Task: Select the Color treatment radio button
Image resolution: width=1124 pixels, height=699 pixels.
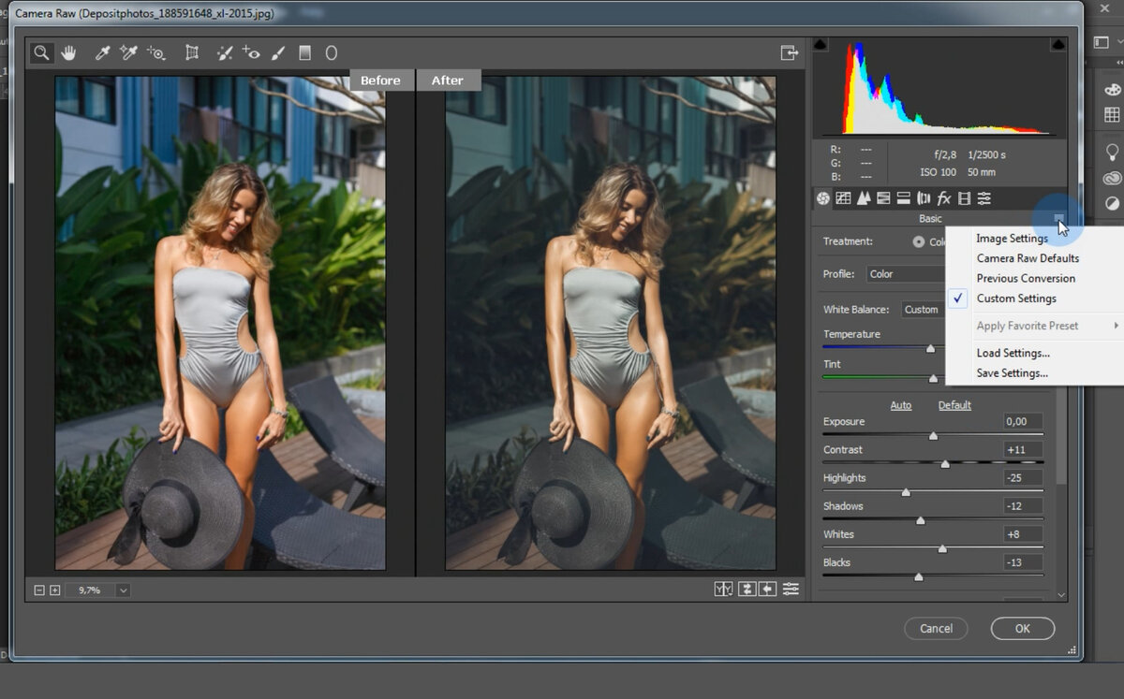Action: coord(919,241)
